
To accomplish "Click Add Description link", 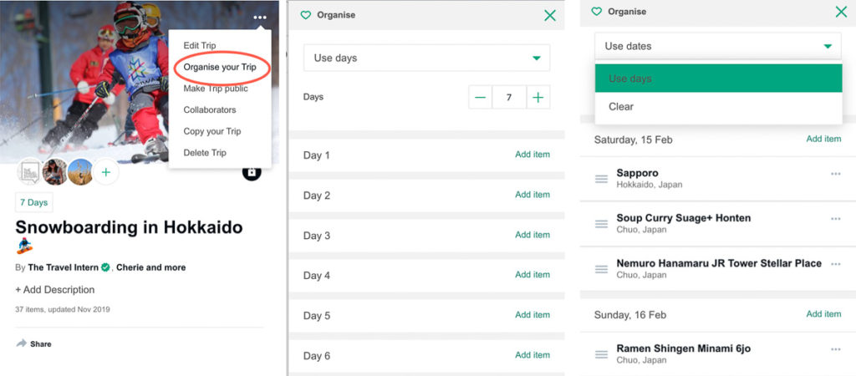I will (55, 290).
